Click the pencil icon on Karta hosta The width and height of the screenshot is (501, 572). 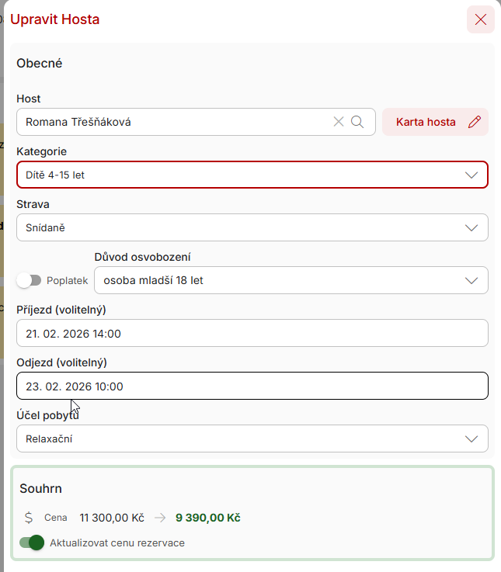[x=475, y=122]
